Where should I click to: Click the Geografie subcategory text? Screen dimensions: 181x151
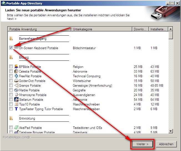tap(79, 90)
